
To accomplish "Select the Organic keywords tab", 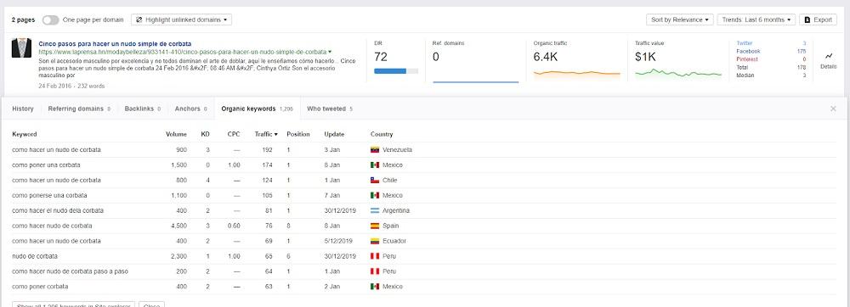I will click(257, 109).
